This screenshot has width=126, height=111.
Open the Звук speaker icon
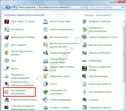(7, 61)
